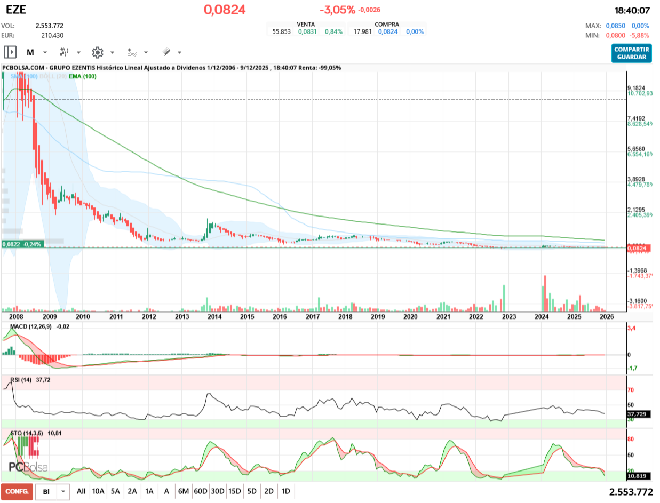
Task: Open the BI dropdown arrow at bottom
Action: (63, 491)
